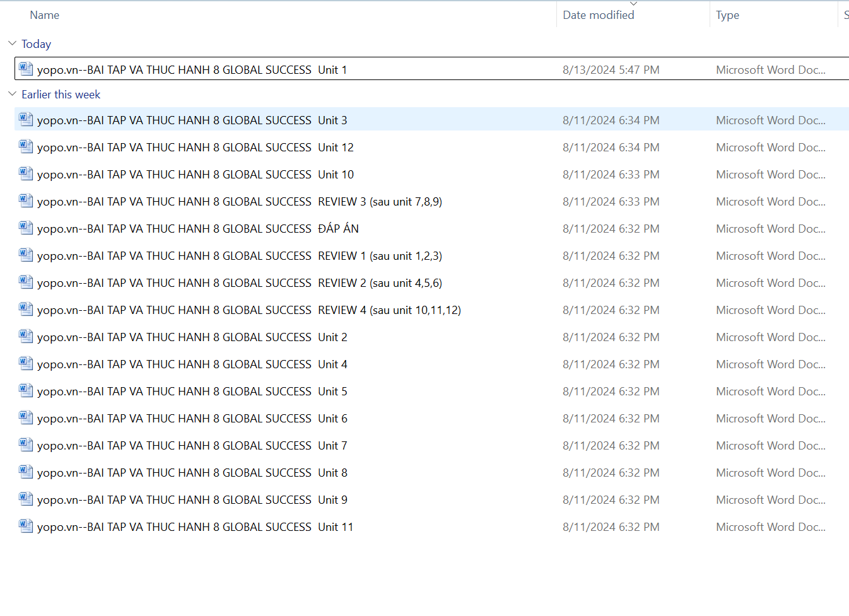
Task: Select the file name ending Unit 4
Action: pyautogui.click(x=192, y=364)
